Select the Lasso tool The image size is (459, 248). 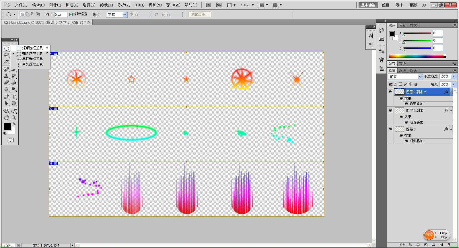click(x=6, y=55)
